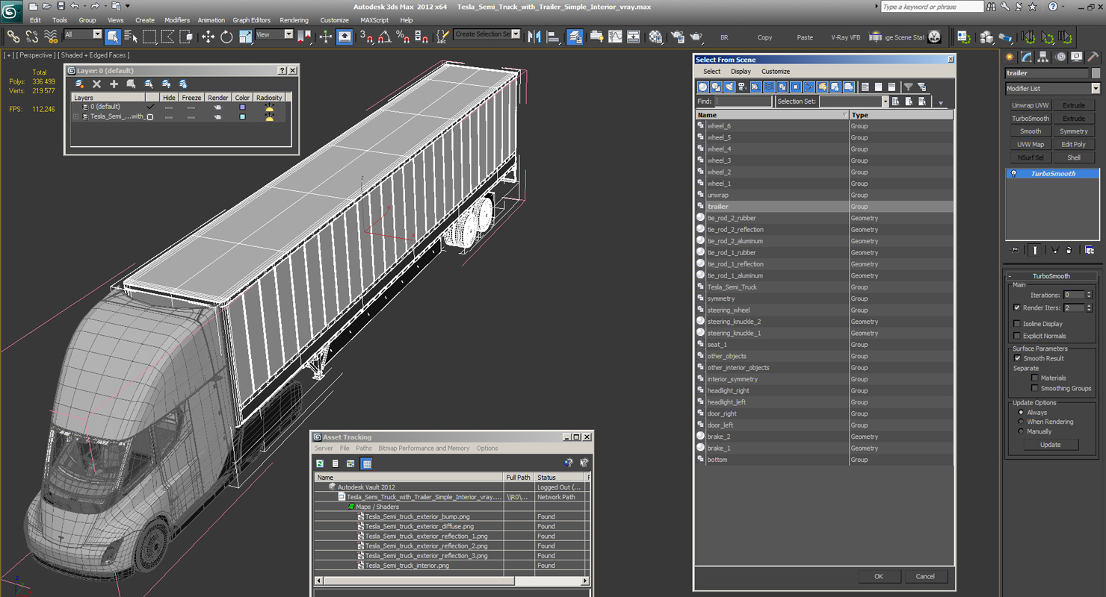This screenshot has width=1106, height=597.
Task: Open the MAXScript menu
Action: point(374,20)
